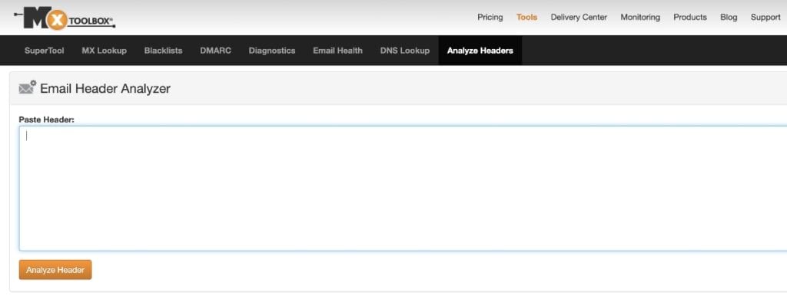Open the Blog link
Screen dimensions: 787x299
[729, 17]
